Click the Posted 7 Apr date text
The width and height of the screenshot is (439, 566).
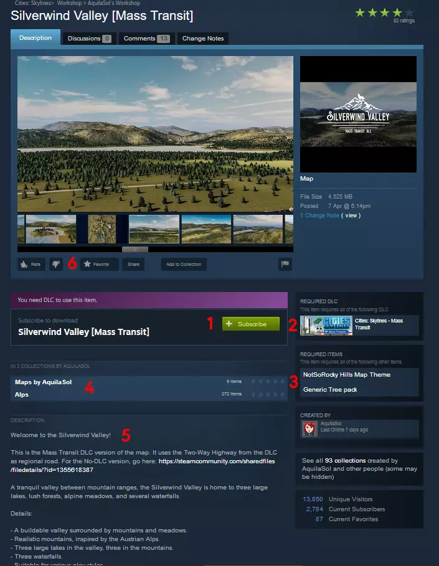[x=349, y=206]
